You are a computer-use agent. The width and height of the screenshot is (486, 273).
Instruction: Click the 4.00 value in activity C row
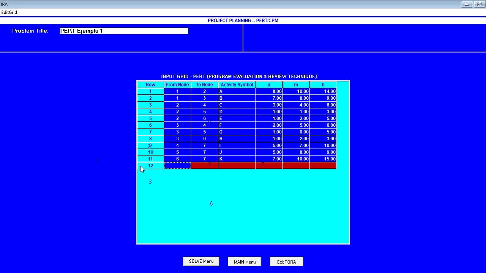(296, 105)
